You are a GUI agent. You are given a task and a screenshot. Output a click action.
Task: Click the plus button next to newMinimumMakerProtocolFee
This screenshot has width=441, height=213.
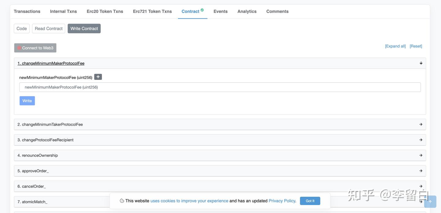(x=98, y=77)
